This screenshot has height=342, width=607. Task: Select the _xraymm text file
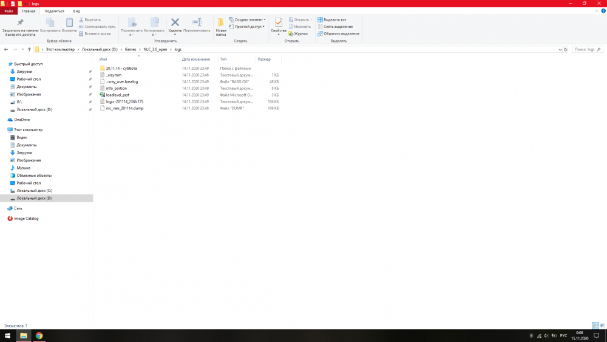click(x=114, y=75)
